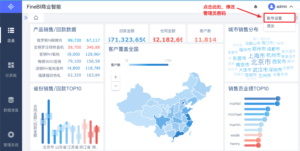Click the 销售员业绩TOP10 title
Viewport: 300px width, 151px height.
point(248,88)
